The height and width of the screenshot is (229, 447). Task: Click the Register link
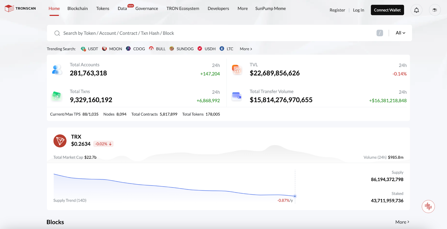pos(337,10)
